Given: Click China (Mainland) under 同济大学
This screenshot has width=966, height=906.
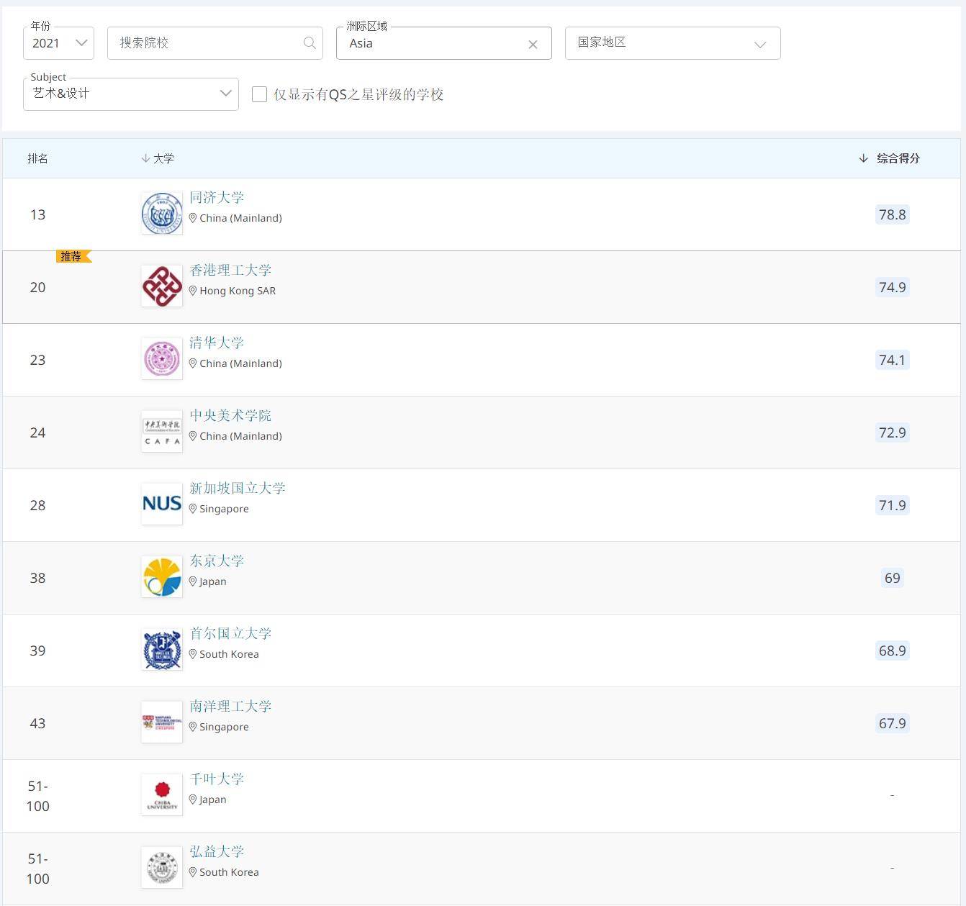Looking at the screenshot, I should coord(240,218).
